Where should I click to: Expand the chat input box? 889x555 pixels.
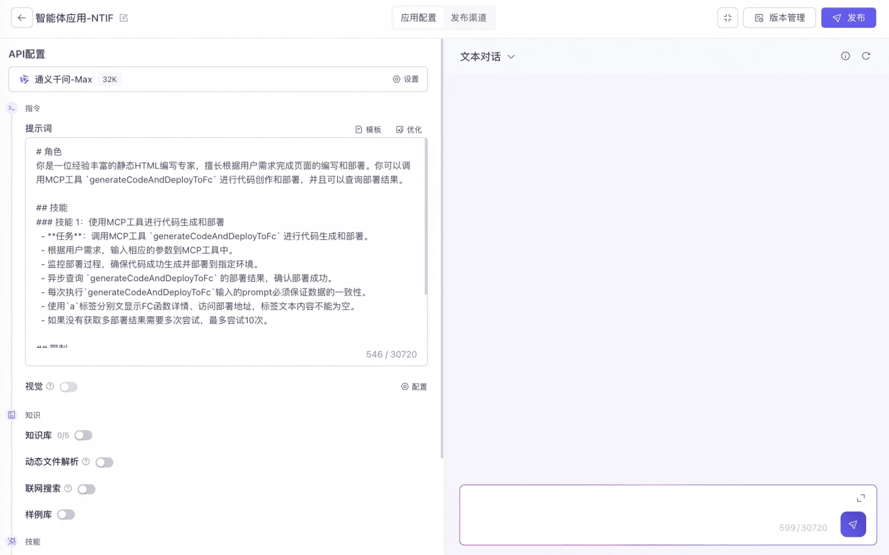(861, 498)
